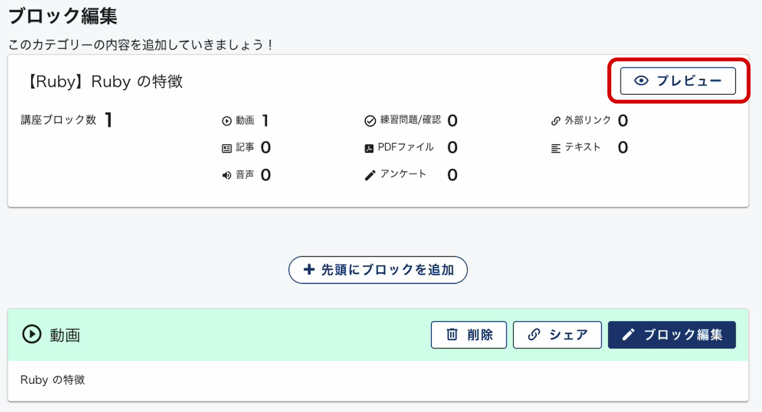Viewport: 762px width, 412px height.
Task: Select the Ruby の特徴 block content text
Action: coord(53,380)
